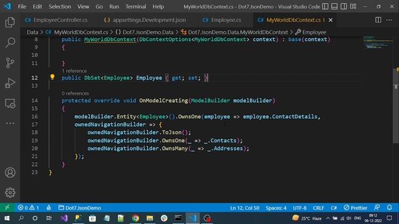Open the 25°C Haze weather widget
Viewport: 399px width, 224px height.
click(307, 218)
